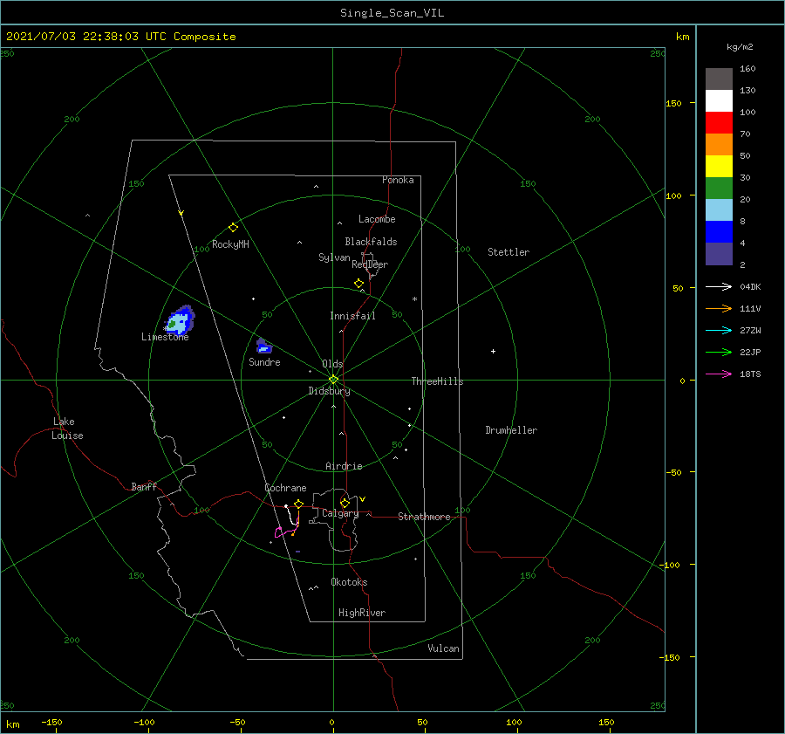
Task: Click the cyan 27ZW arrow legend icon
Action: tap(719, 330)
